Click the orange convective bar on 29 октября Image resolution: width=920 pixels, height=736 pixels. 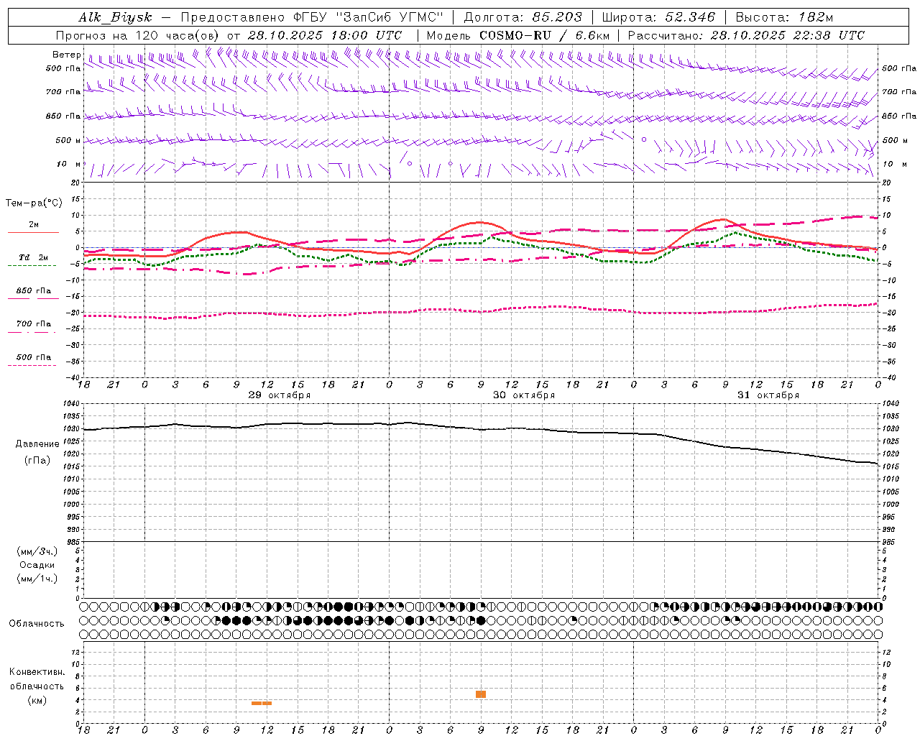click(262, 703)
